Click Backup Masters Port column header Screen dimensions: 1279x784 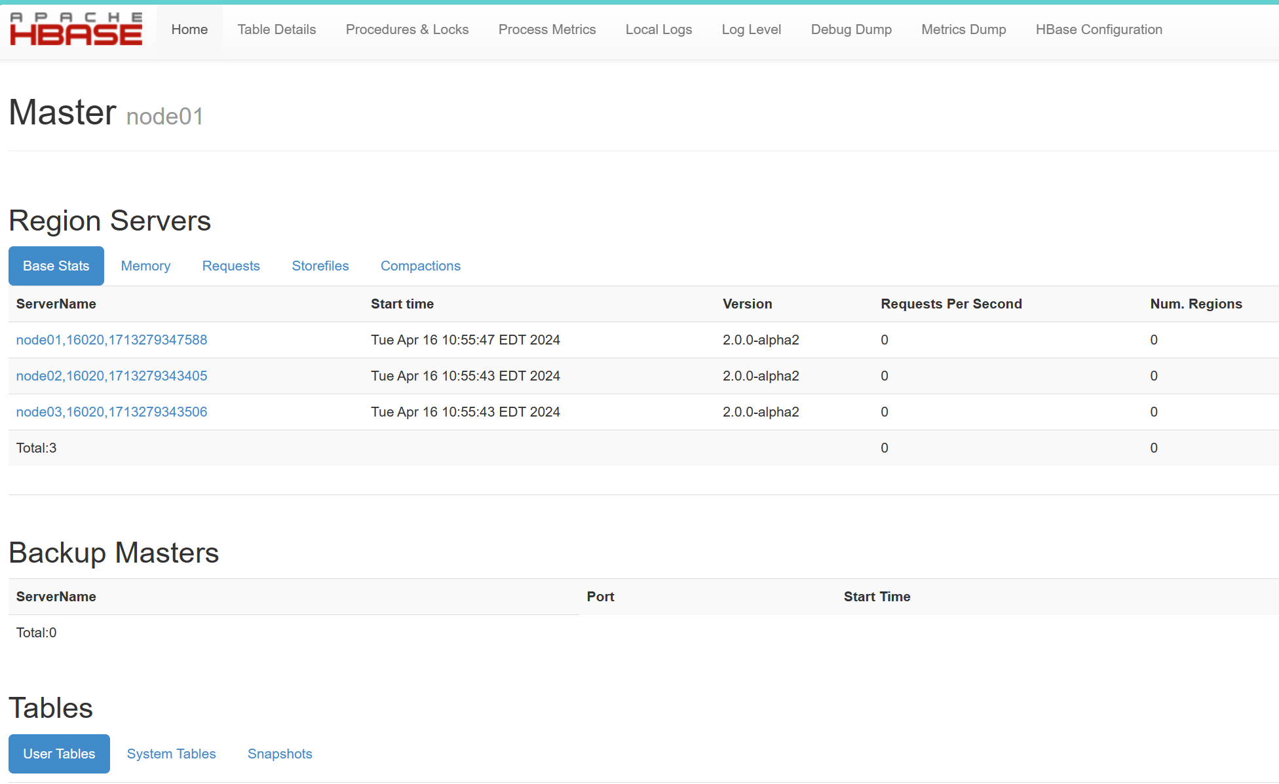point(600,597)
